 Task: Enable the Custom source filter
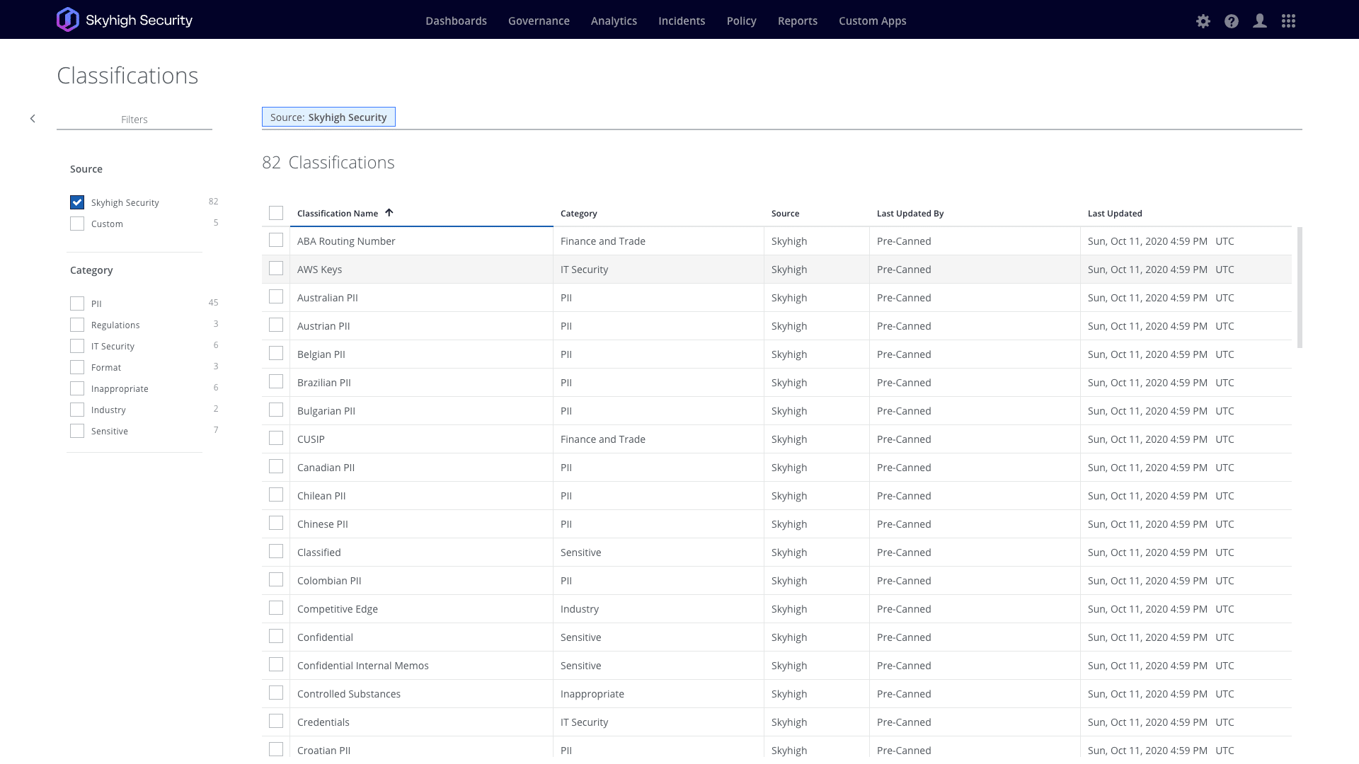point(77,224)
